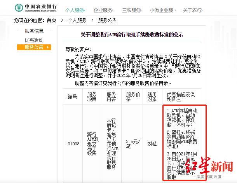This screenshot has width=237, height=183.
Task: Click the cell 跨行ATM取现交易手续费
Action: point(93,144)
